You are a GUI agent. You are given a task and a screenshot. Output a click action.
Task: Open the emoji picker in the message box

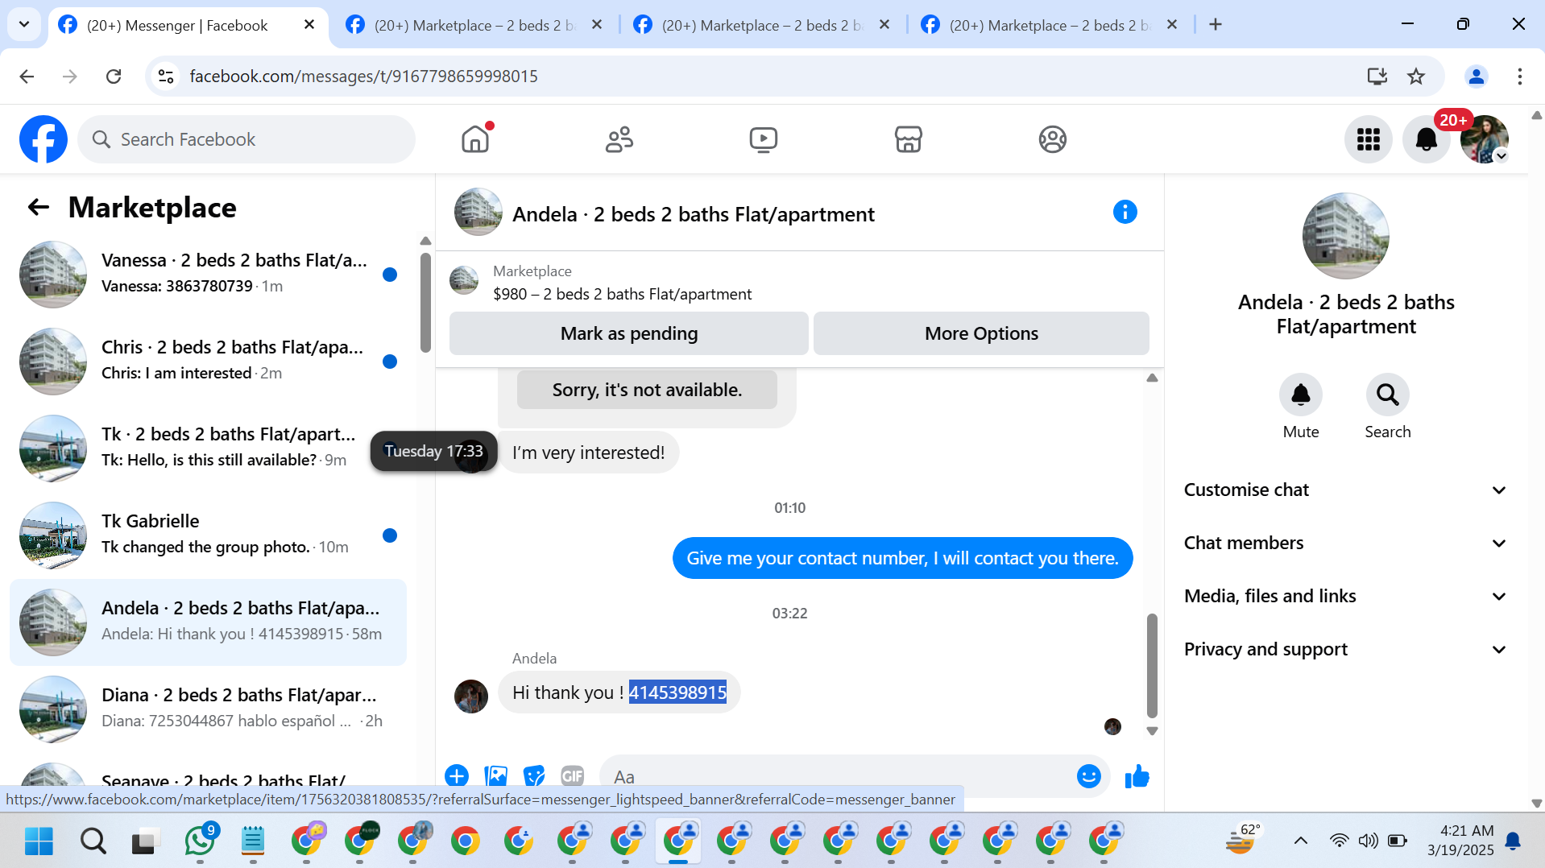pyautogui.click(x=1088, y=776)
